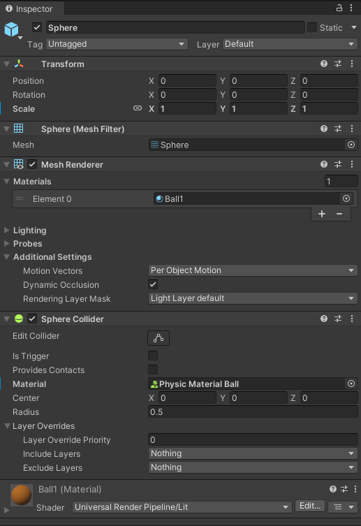This screenshot has width=361, height=526.
Task: Expand the Probes section
Action: (x=6, y=243)
